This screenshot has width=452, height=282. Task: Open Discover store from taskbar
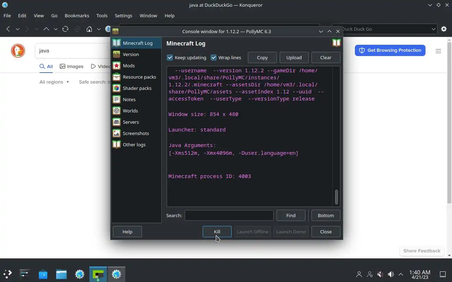point(43,274)
